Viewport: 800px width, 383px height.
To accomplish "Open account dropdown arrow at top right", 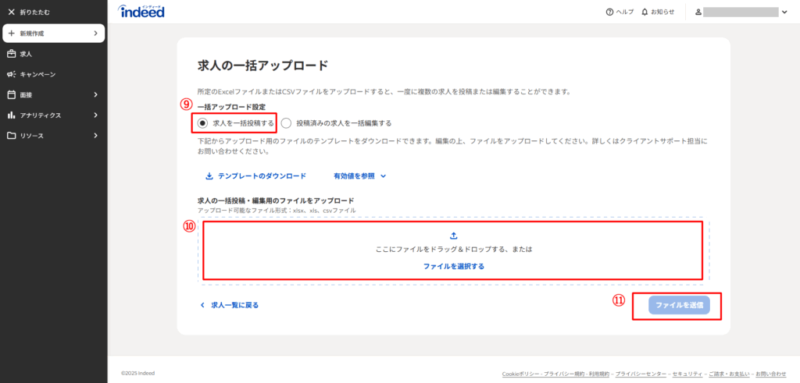I will tap(784, 12).
